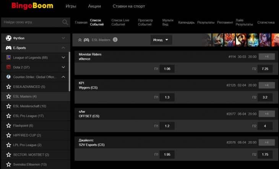Open the Исход dropdown
Screen dimensions: 279x169
[161, 40]
